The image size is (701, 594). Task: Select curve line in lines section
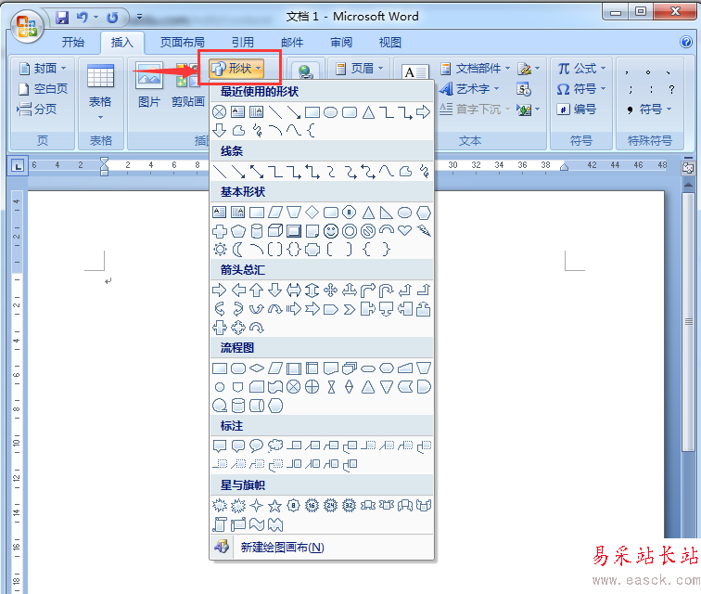tap(387, 172)
